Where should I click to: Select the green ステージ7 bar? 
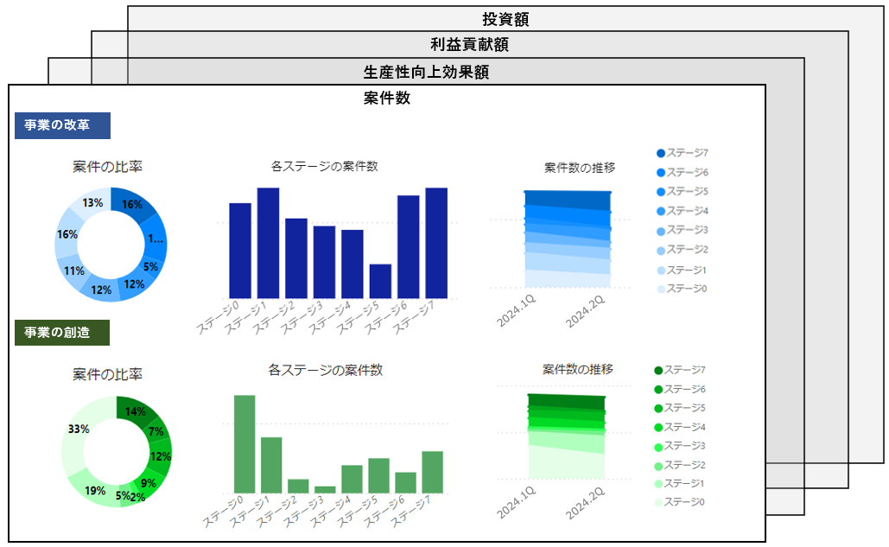pyautogui.click(x=433, y=472)
